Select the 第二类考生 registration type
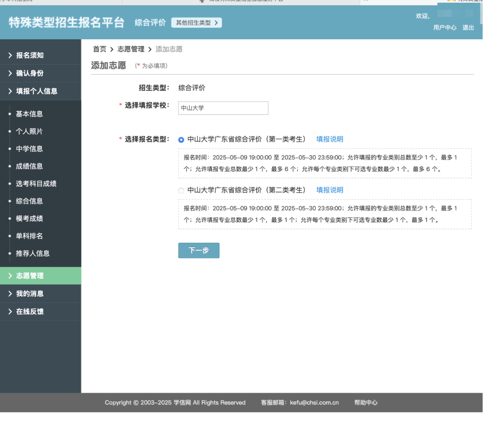This screenshot has height=421, width=483. [181, 190]
